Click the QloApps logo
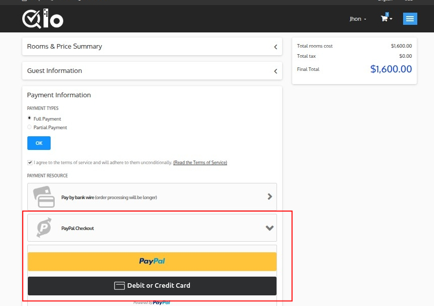 pyautogui.click(x=43, y=19)
